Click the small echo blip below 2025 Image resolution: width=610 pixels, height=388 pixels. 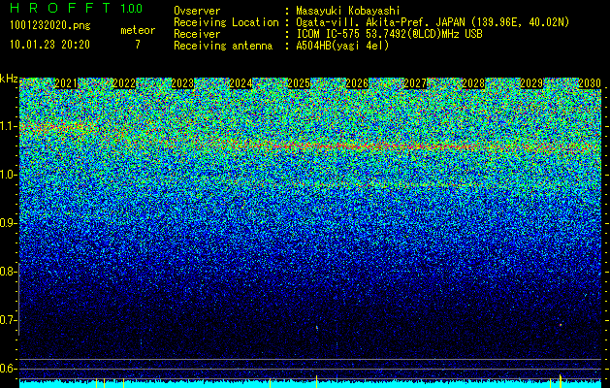317,328
